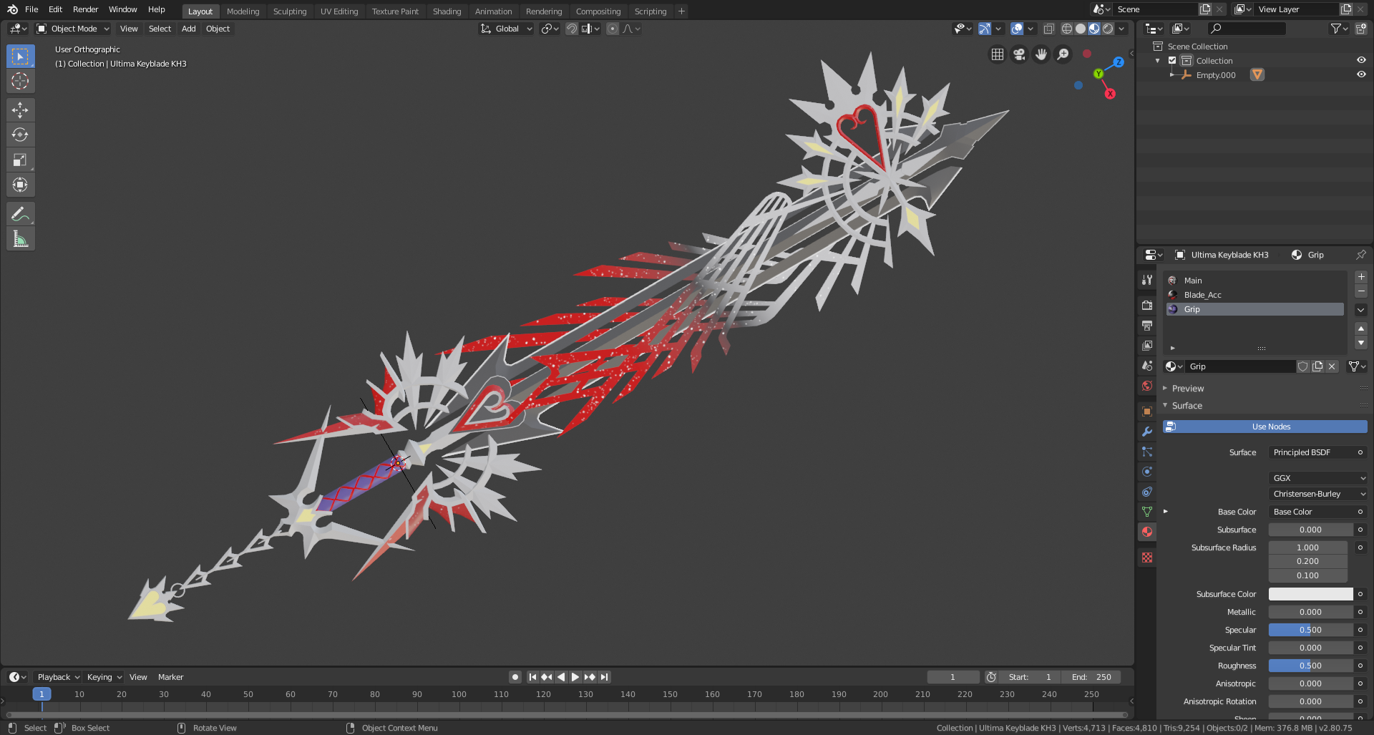Click the current frame marker in timeline
The height and width of the screenshot is (735, 1374).
click(42, 694)
